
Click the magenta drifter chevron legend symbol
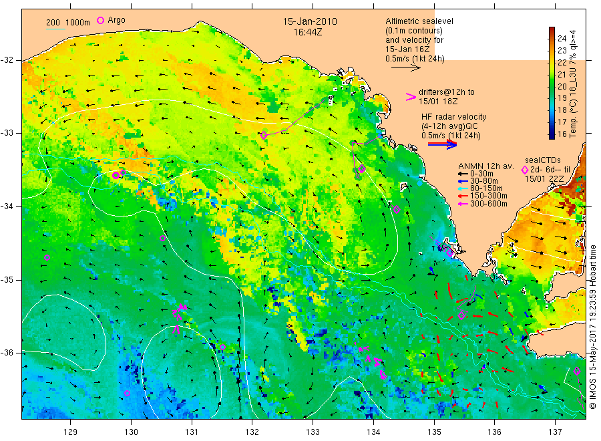click(411, 97)
